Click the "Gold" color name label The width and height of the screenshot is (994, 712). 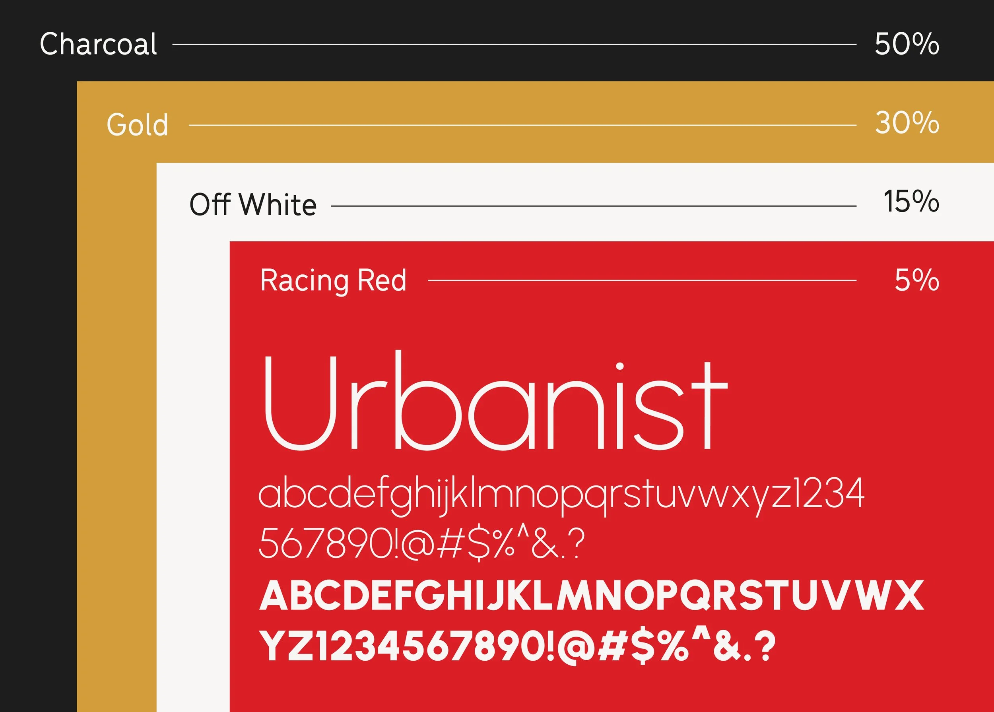[137, 125]
